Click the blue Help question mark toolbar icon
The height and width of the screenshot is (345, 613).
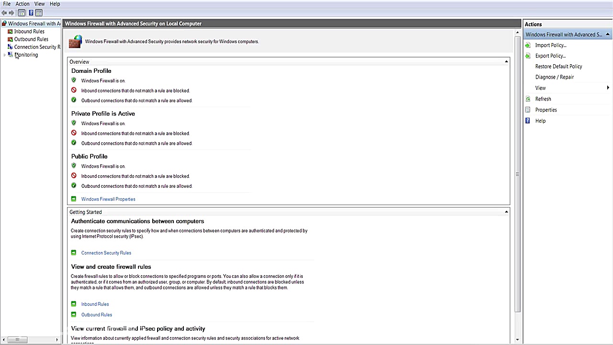coord(31,13)
